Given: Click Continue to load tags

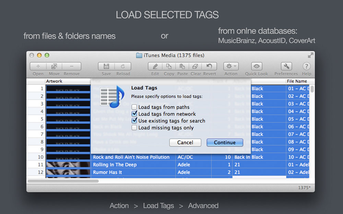Looking at the screenshot, I should (225, 142).
